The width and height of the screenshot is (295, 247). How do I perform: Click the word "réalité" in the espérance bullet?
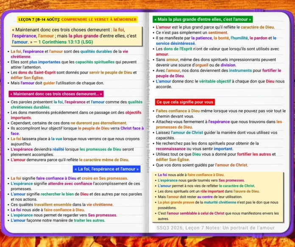58,149
